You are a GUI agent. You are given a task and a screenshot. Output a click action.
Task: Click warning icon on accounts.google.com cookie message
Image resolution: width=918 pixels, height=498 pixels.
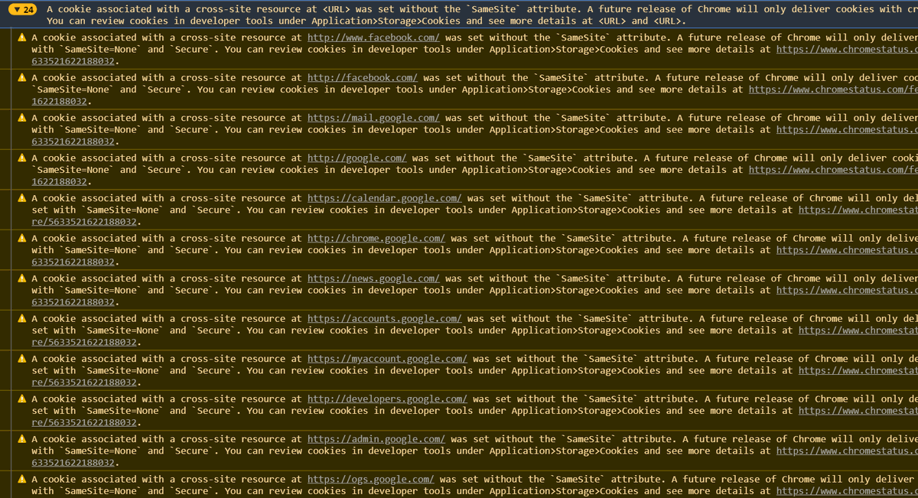point(22,319)
